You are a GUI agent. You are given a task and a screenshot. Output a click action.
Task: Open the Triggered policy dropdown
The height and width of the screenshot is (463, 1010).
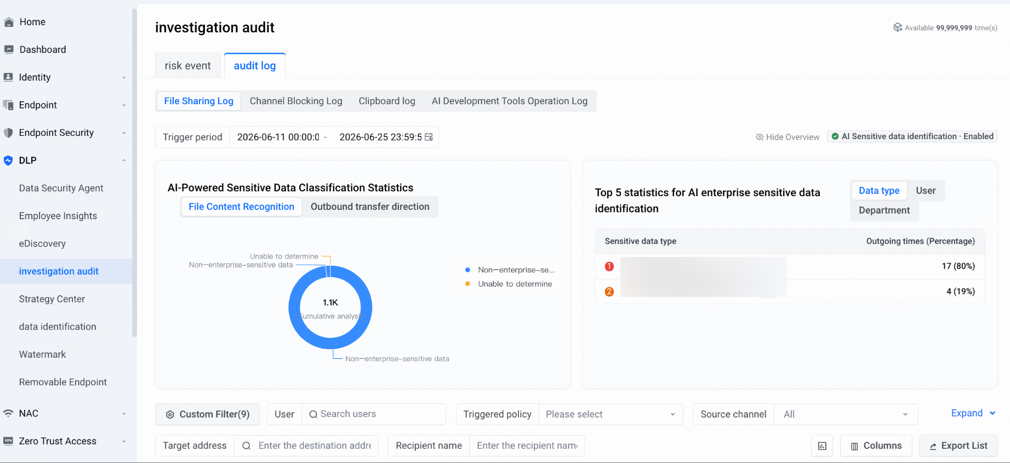pos(610,414)
